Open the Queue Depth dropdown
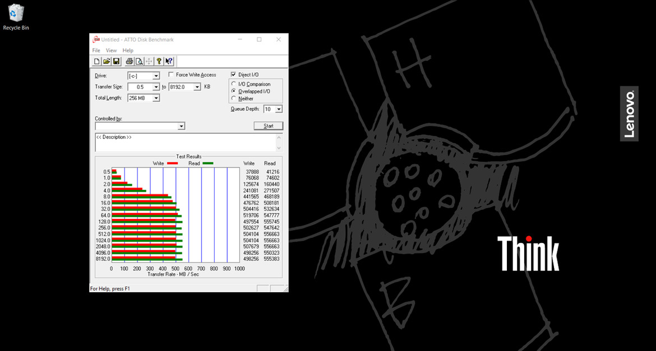This screenshot has height=351, width=656. [x=279, y=109]
